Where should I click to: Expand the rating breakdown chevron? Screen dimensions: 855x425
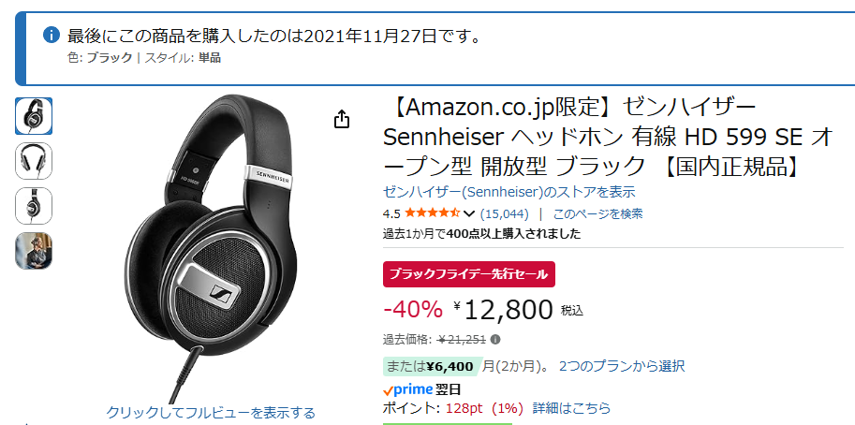point(469,213)
